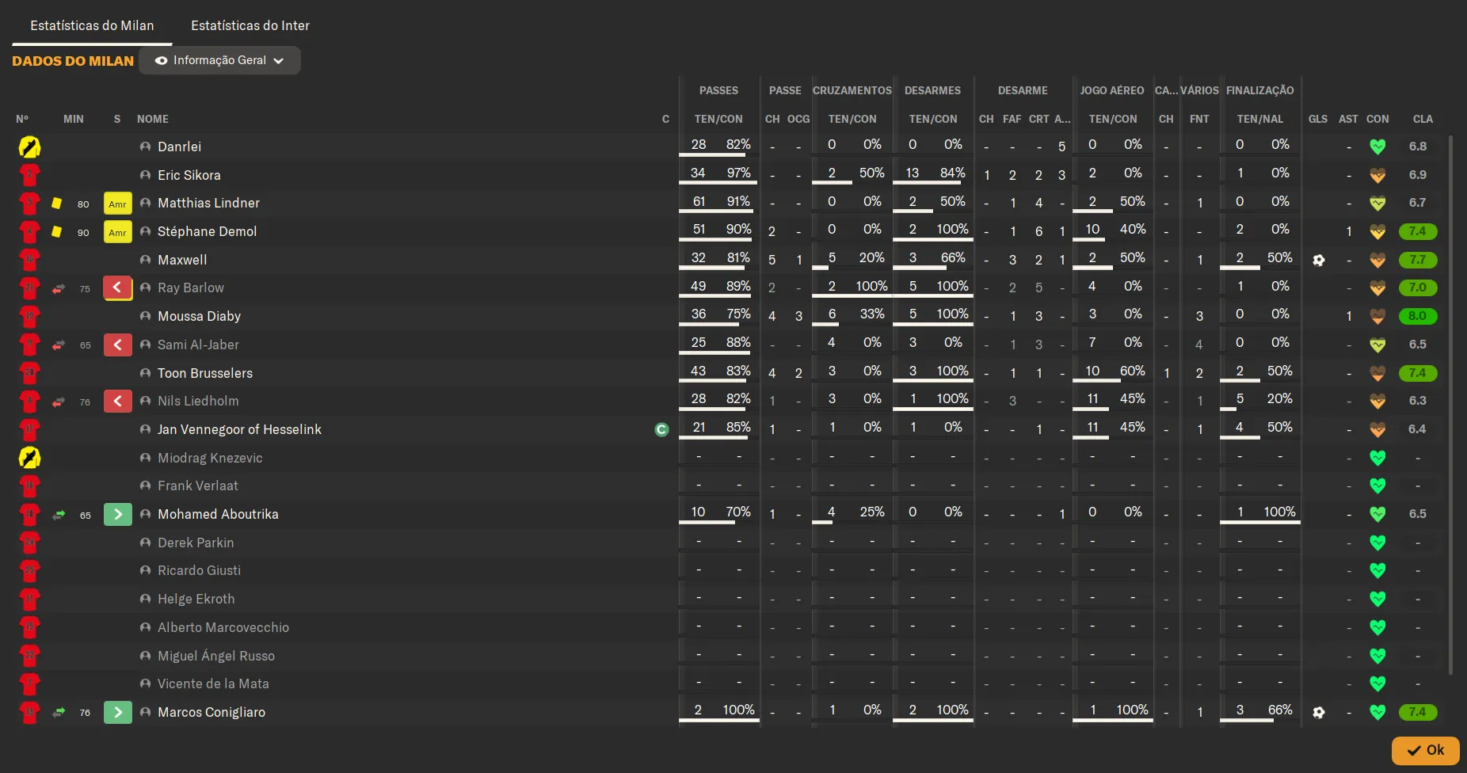Click Miodrag Knezevic's yellow goalkeeper shirt icon
Screen dimensions: 1467x773
(x=29, y=458)
